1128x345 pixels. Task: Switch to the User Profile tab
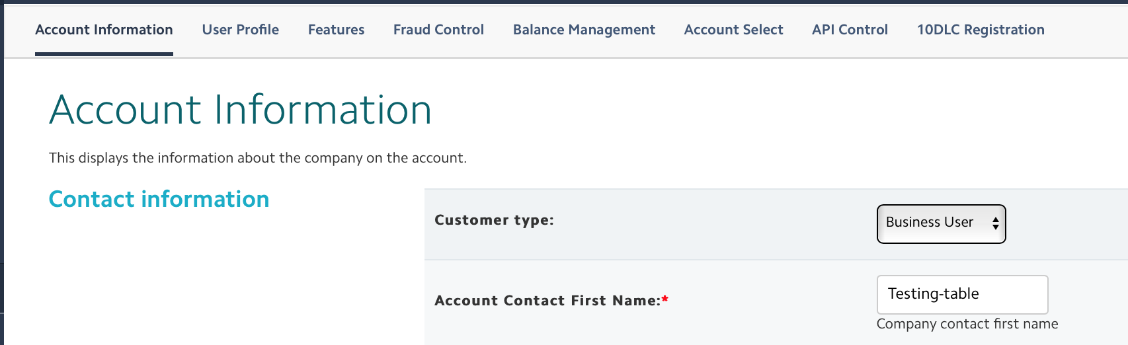click(x=240, y=30)
